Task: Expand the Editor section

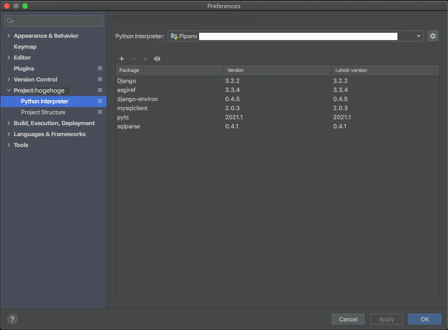Action: [9, 58]
